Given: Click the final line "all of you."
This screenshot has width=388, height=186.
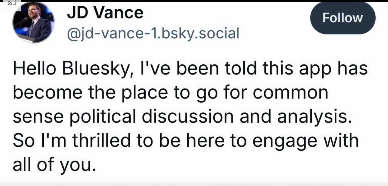Looking at the screenshot, I should (54, 165).
